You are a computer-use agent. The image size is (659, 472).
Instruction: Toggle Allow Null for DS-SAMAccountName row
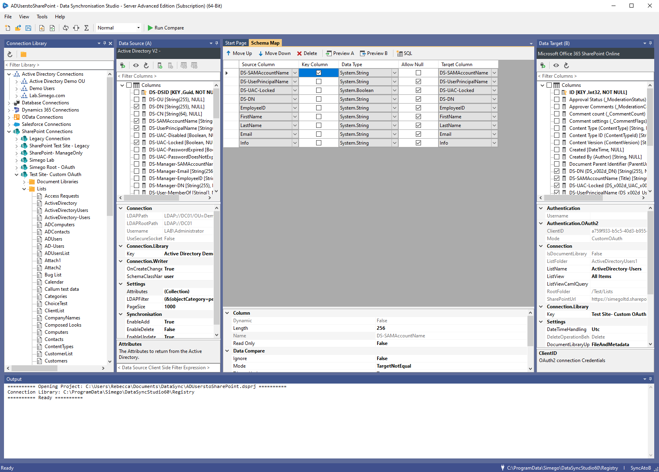coord(418,73)
